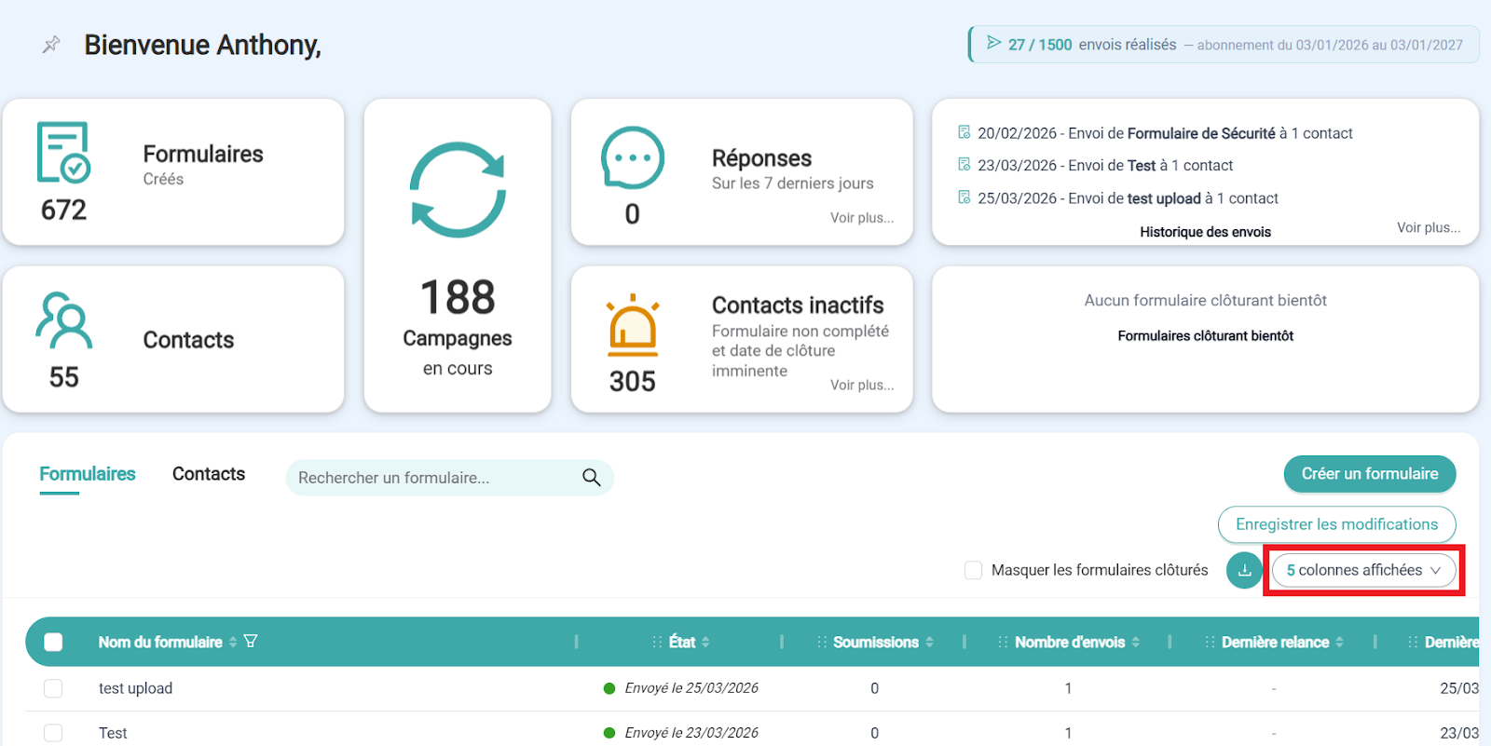The image size is (1491, 746).
Task: Sort by État column arrows
Action: pos(705,642)
